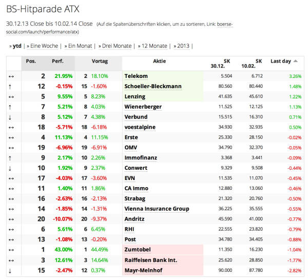The image size is (308, 280).
Task: Click the -2.82% last day value
Action: tap(294, 271)
